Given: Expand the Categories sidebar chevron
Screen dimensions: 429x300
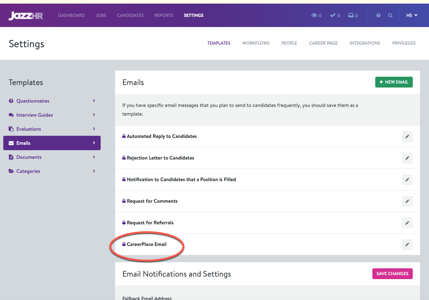Looking at the screenshot, I should click(94, 171).
